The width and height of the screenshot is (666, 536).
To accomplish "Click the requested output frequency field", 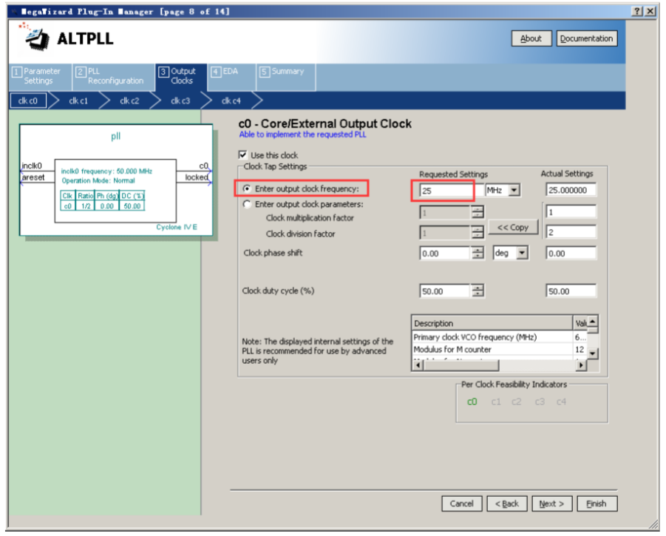I will point(452,190).
